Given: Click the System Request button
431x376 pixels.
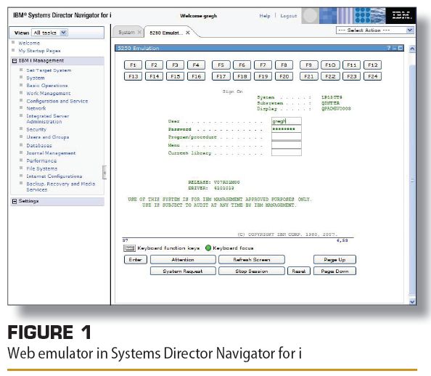Looking at the screenshot, I should pyautogui.click(x=183, y=271).
